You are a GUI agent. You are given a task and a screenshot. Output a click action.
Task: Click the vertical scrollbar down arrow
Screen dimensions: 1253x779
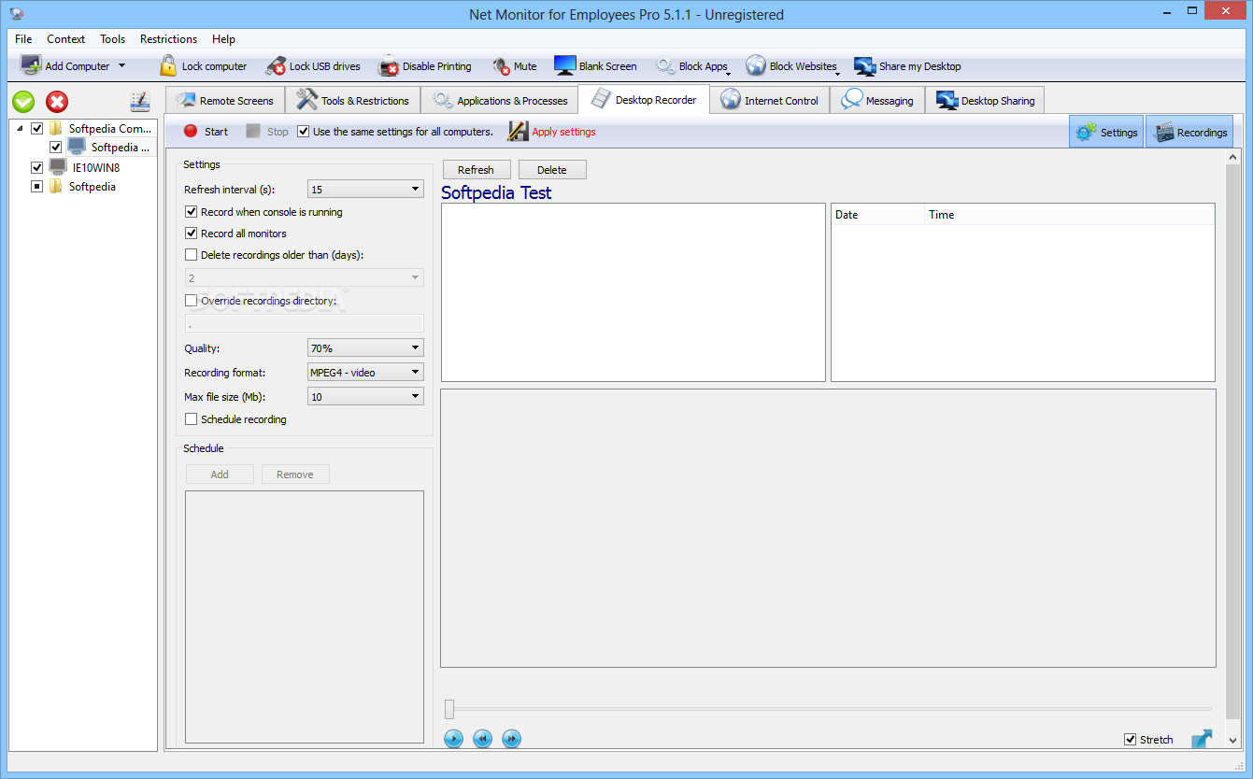click(x=1232, y=741)
